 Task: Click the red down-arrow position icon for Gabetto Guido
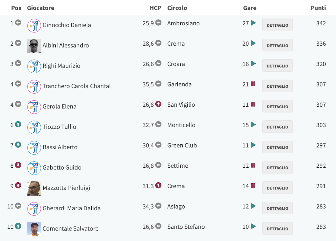click(x=18, y=165)
